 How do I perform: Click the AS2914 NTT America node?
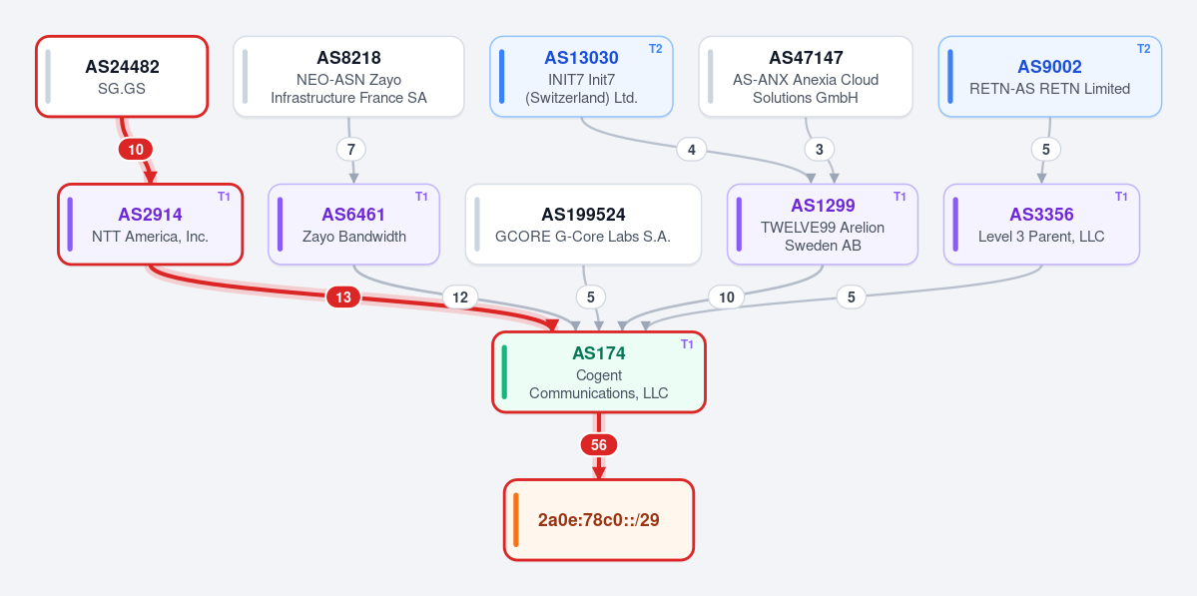coord(151,225)
